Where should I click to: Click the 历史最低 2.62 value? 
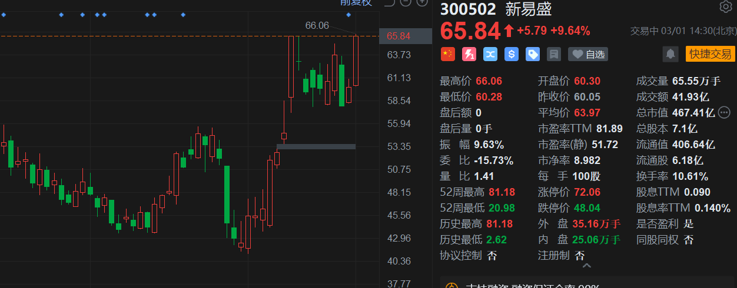click(x=497, y=239)
